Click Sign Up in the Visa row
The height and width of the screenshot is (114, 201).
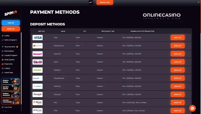[177, 38]
